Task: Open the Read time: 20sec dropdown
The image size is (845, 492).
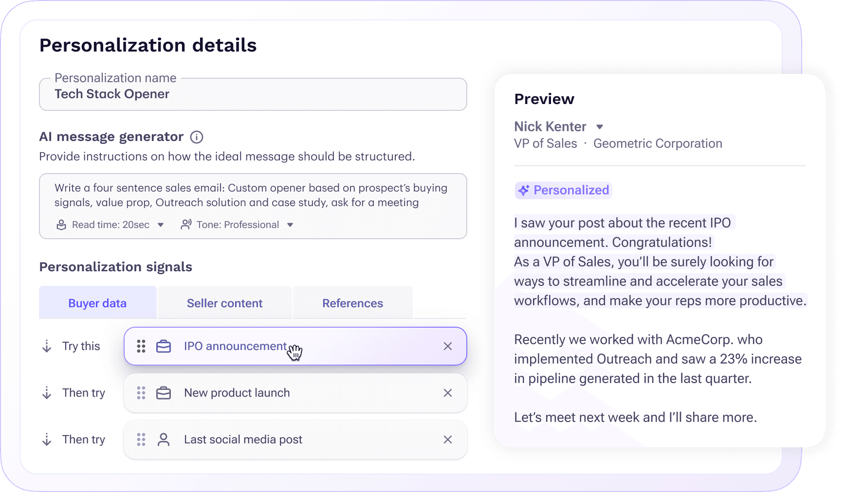Action: (x=161, y=225)
